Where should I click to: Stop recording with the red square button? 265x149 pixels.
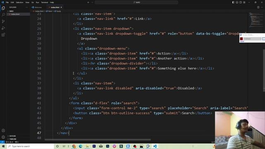[241, 39]
